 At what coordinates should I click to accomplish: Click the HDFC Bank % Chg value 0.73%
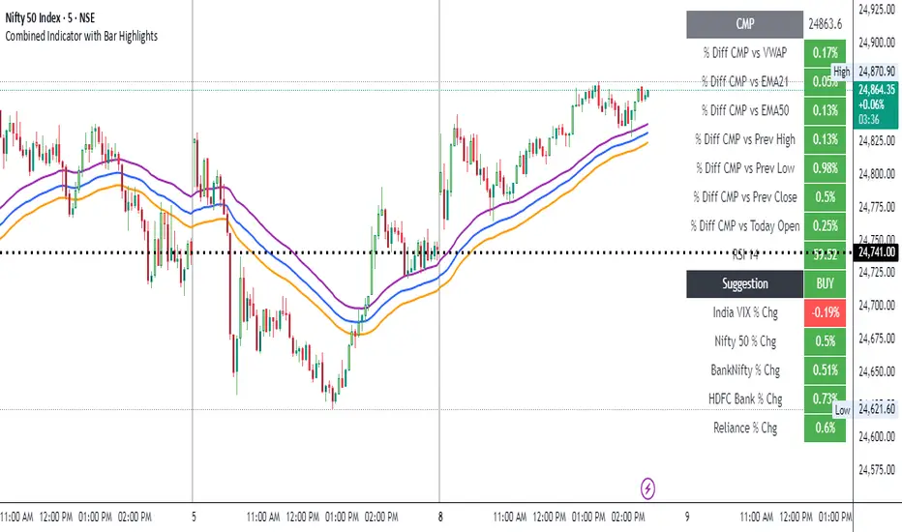[x=825, y=399]
